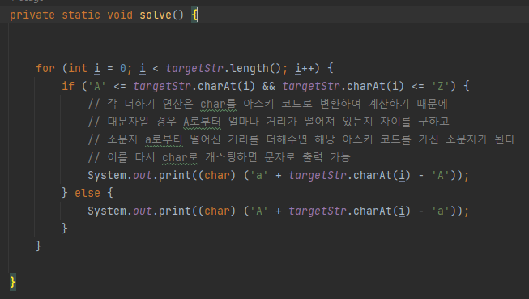Click the closing brace of the for loop
Viewport: 529px width, 299px height.
(x=38, y=246)
